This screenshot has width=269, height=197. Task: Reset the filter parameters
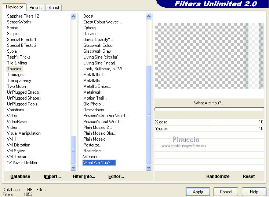click(x=248, y=176)
